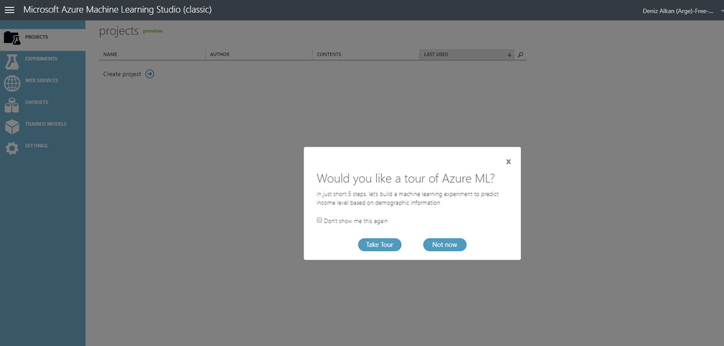
Task: Click the projects page heading
Action: (119, 31)
